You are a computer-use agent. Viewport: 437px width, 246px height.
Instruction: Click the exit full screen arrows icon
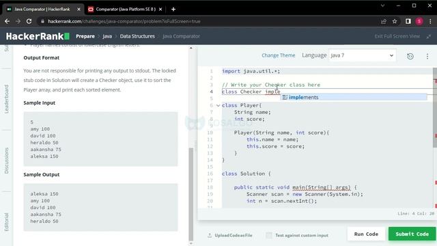click(429, 36)
